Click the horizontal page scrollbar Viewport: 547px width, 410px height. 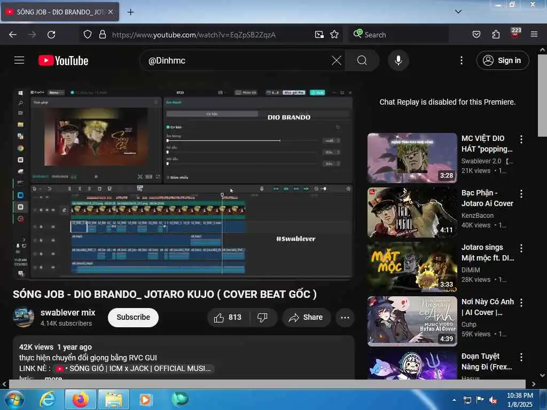(x=267, y=384)
